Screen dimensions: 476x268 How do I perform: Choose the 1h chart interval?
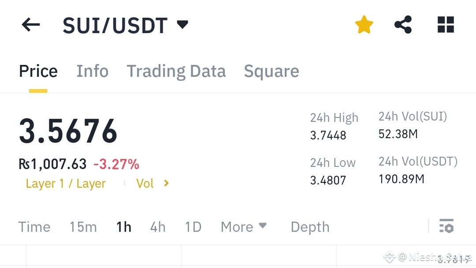tap(124, 227)
